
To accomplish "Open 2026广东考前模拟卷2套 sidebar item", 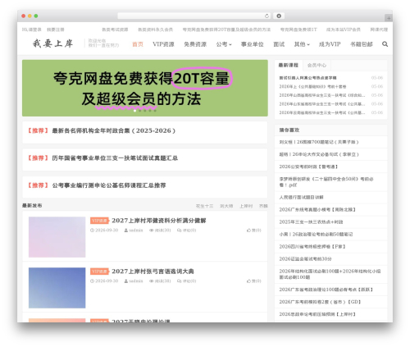I will [320, 302].
